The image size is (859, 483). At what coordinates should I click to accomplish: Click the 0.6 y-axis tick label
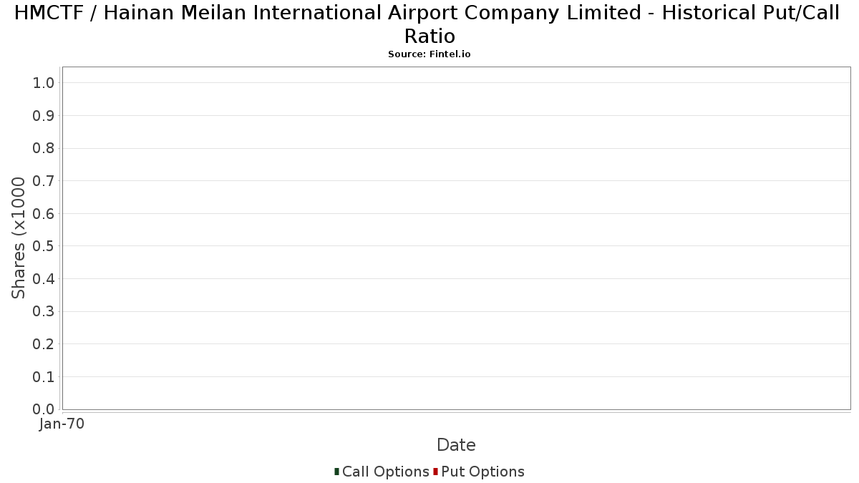(44, 214)
